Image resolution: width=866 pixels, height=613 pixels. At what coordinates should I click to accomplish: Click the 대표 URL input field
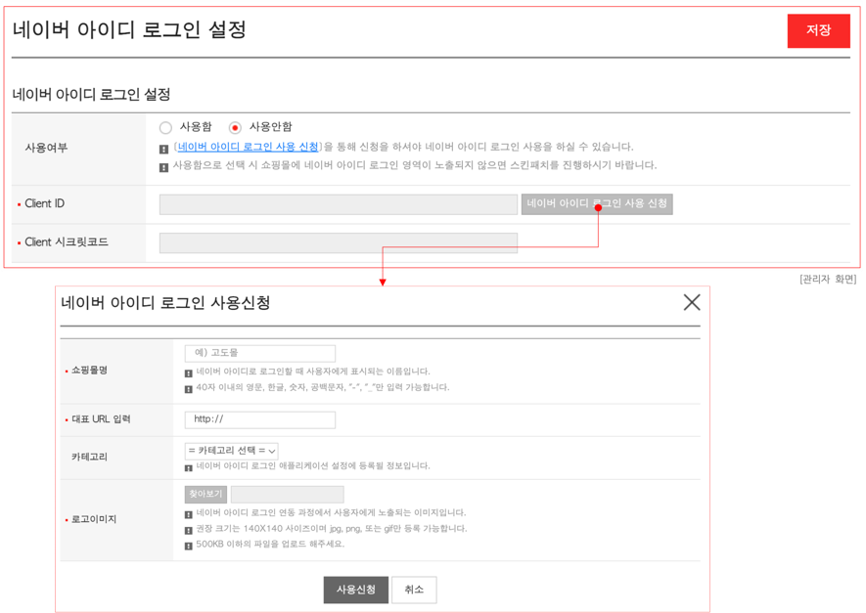(260, 419)
